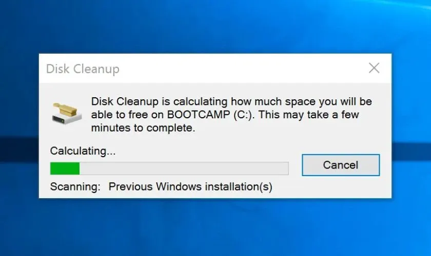The image size is (431, 256).
Task: Click the desktop wallpaper above the dialog
Action: click(215, 26)
